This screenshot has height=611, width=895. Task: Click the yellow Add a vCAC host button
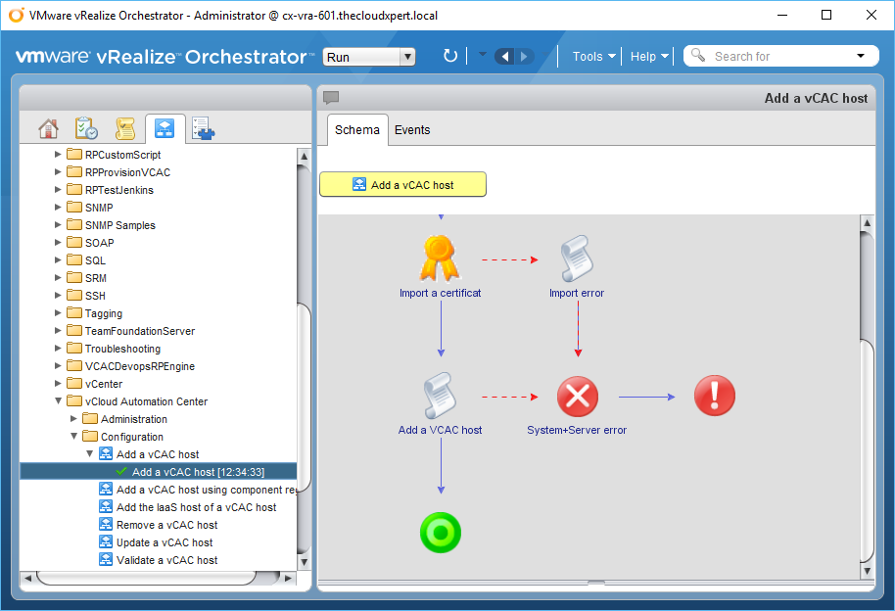402,185
